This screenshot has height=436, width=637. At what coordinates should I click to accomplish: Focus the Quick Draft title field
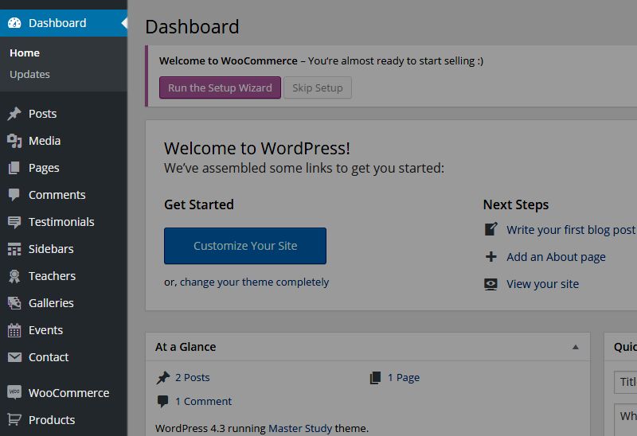pyautogui.click(x=626, y=382)
